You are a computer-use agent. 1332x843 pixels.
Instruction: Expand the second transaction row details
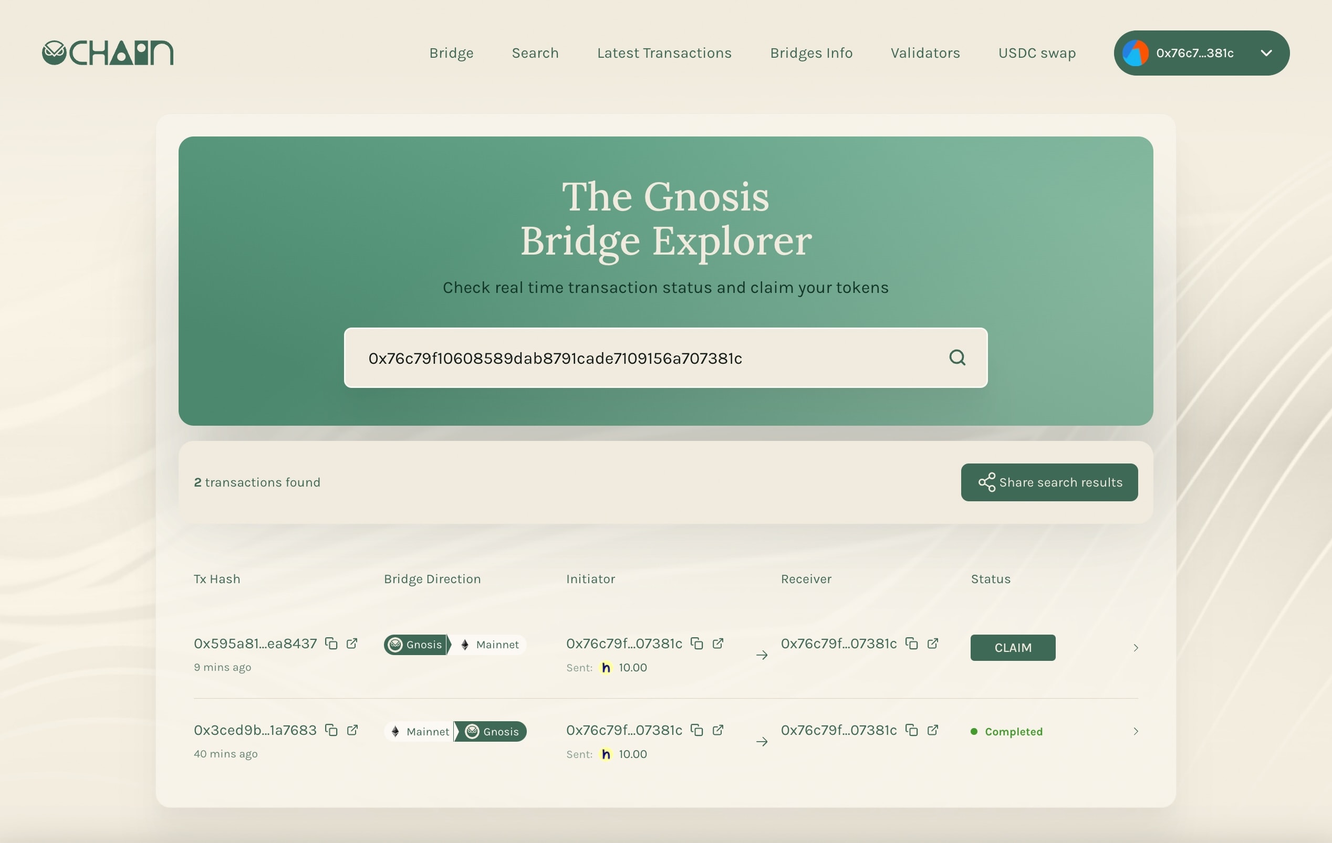1134,731
